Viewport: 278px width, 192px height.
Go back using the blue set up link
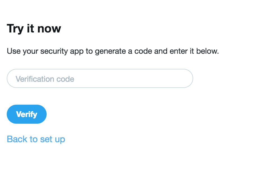[x=36, y=139]
